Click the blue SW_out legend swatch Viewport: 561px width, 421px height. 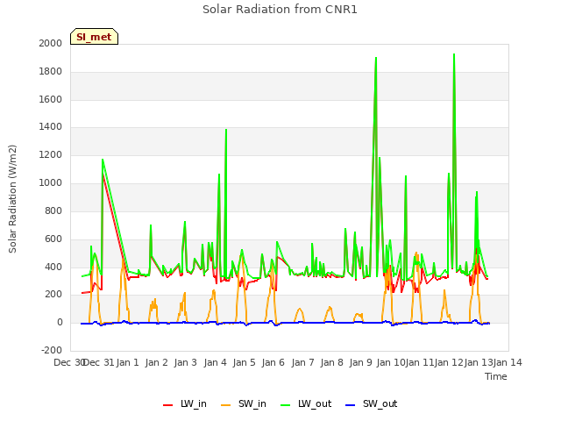click(351, 405)
